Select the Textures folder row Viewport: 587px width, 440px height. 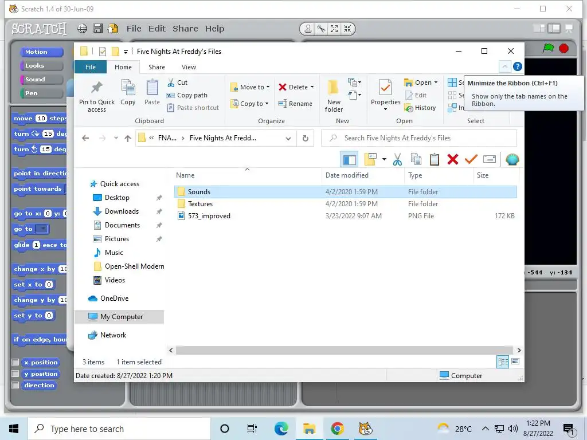[346, 203]
